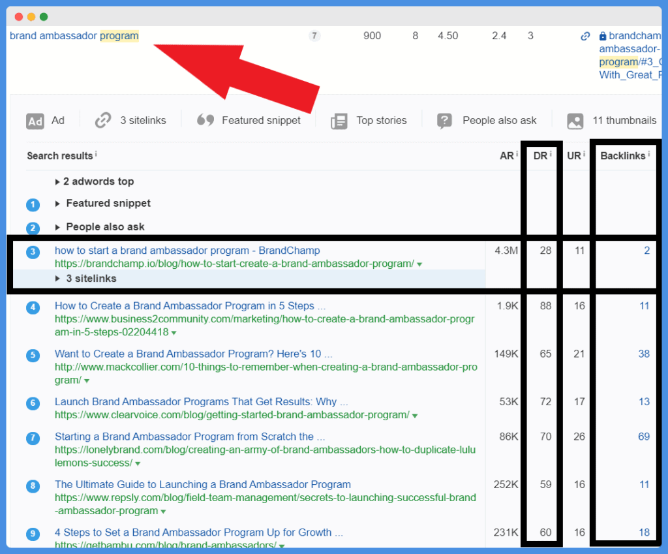Click the info icon next to Search results
The width and height of the screenshot is (668, 554).
pyautogui.click(x=96, y=153)
